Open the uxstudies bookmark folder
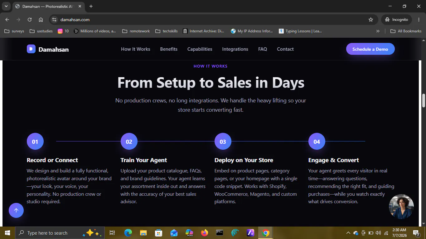The height and width of the screenshot is (239, 426). (x=41, y=31)
